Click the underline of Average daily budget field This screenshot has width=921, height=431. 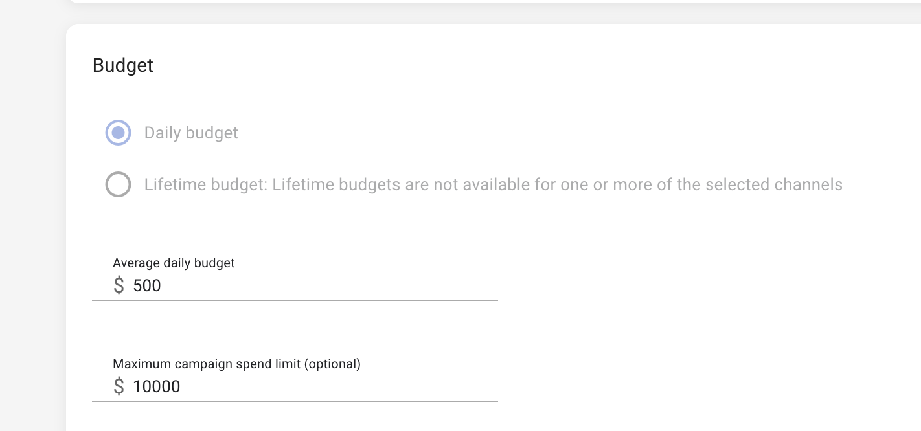tap(295, 300)
